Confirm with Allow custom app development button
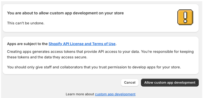This screenshot has width=203, height=98. click(x=170, y=82)
